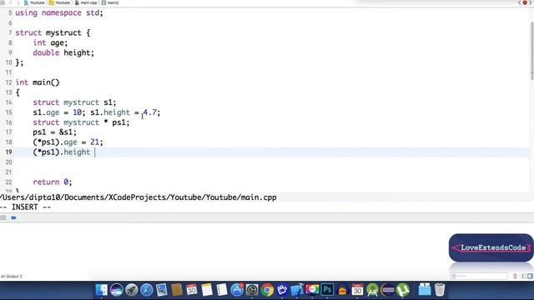Click the main.cpp file path status line
The width and height of the screenshot is (534, 300).
pyautogui.click(x=139, y=197)
